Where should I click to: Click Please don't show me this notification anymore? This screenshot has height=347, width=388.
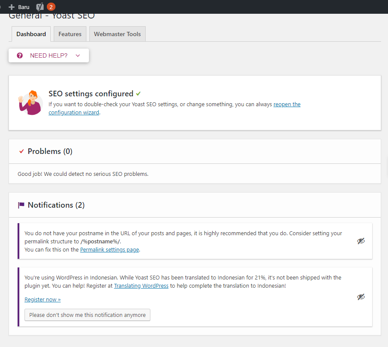click(87, 315)
